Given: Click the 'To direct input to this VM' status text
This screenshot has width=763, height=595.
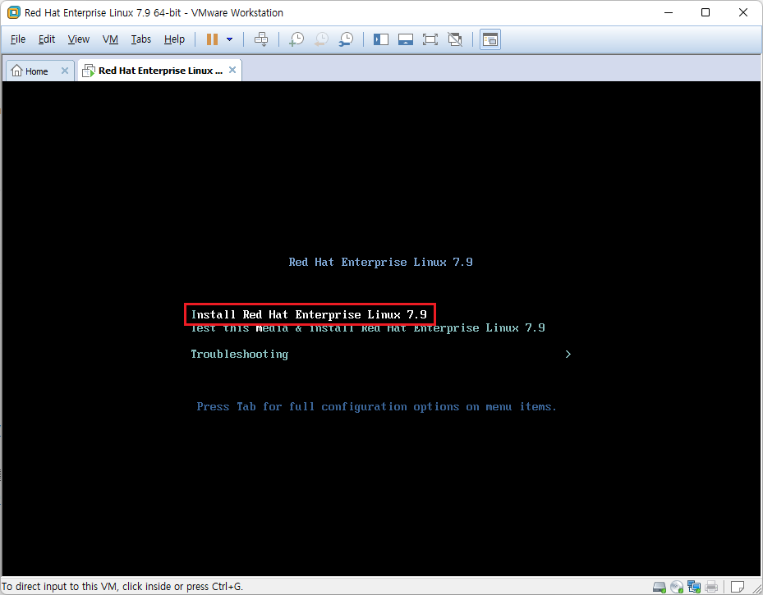Looking at the screenshot, I should click(x=122, y=587).
